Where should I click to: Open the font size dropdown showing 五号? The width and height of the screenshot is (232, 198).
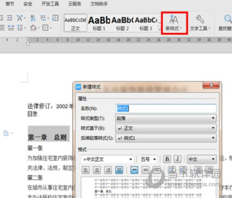[148, 160]
